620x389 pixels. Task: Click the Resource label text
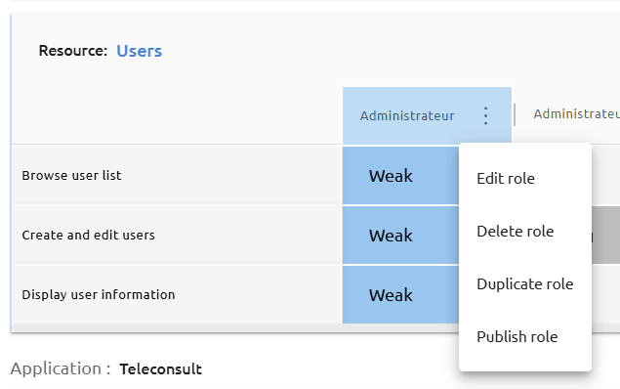tap(73, 51)
